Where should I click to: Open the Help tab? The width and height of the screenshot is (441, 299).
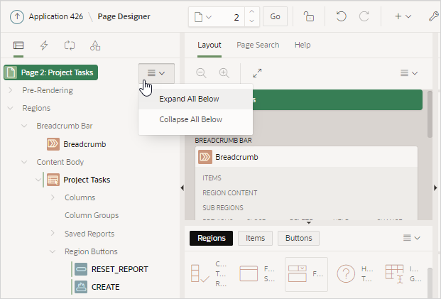(x=303, y=45)
